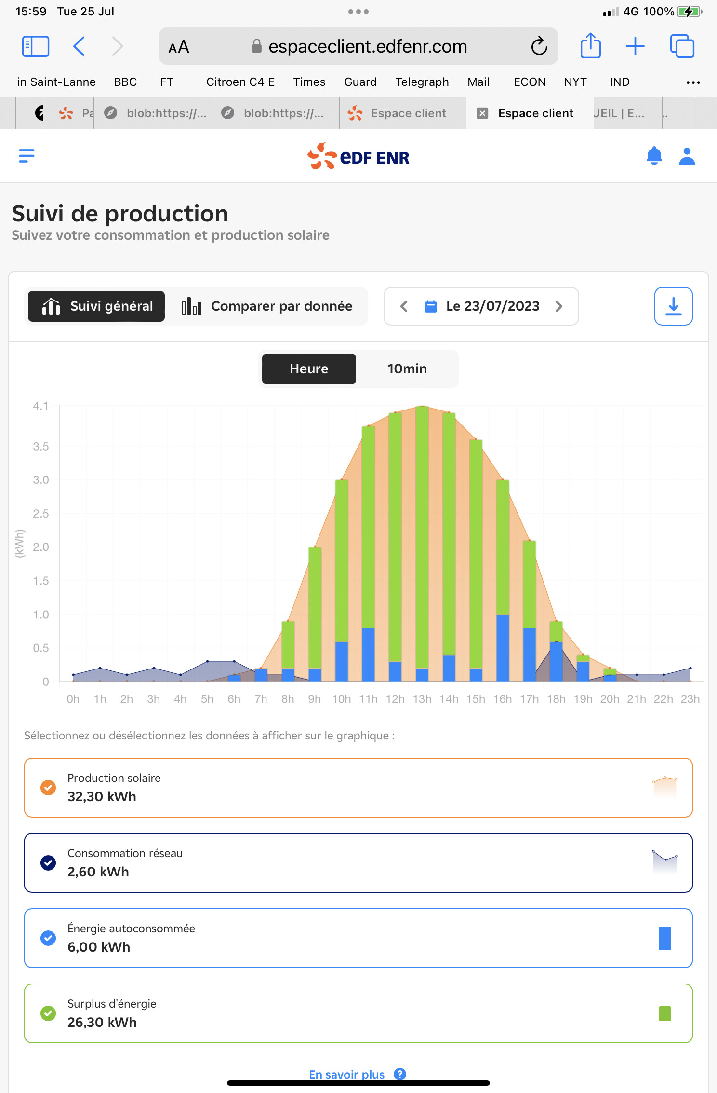Open the user profile icon
This screenshot has width=717, height=1093.
[687, 156]
